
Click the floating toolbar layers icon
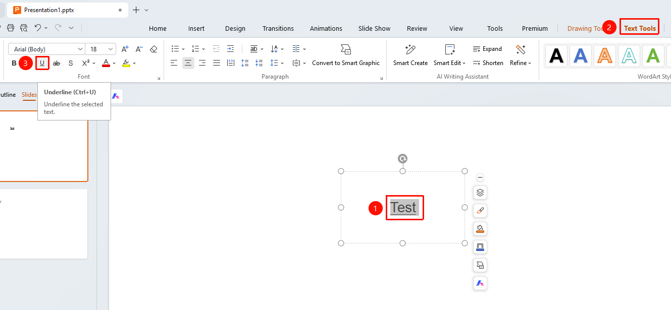coord(480,193)
